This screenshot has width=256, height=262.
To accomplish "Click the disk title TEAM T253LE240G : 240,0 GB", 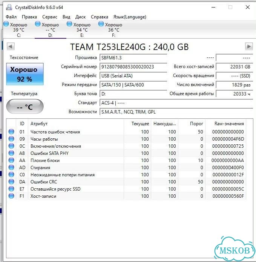I will [129, 47].
